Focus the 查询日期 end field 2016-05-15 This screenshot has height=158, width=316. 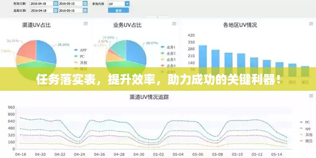(x=71, y=4)
